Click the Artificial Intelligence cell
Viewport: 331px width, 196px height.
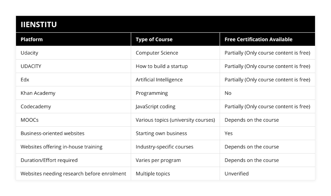pyautogui.click(x=159, y=80)
